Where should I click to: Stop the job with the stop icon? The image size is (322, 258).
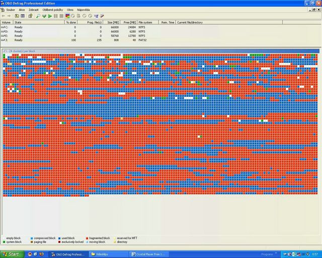pyautogui.click(x=61, y=16)
